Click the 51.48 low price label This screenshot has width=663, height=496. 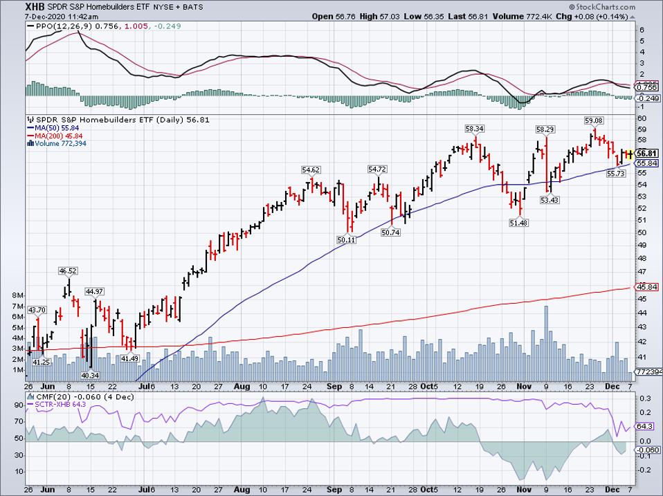518,223
